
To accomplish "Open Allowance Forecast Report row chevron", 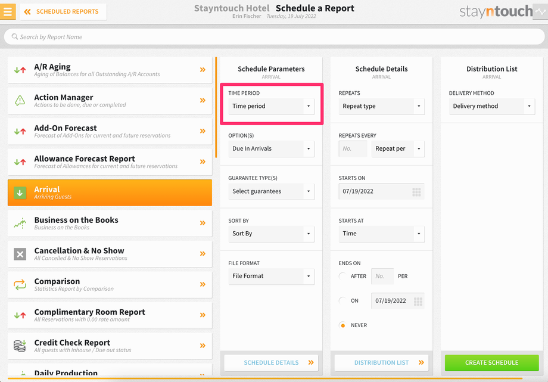I will coord(203,162).
